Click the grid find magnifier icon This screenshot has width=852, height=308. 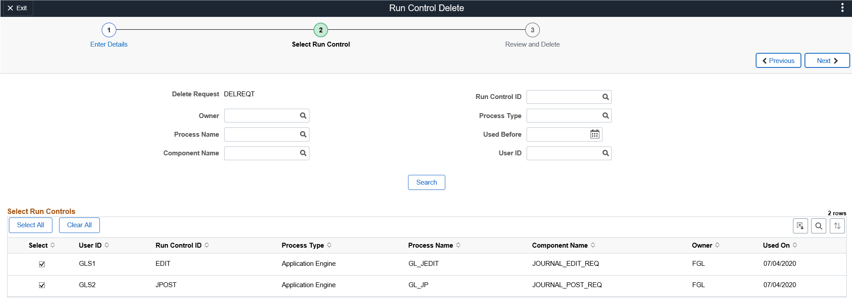click(819, 226)
